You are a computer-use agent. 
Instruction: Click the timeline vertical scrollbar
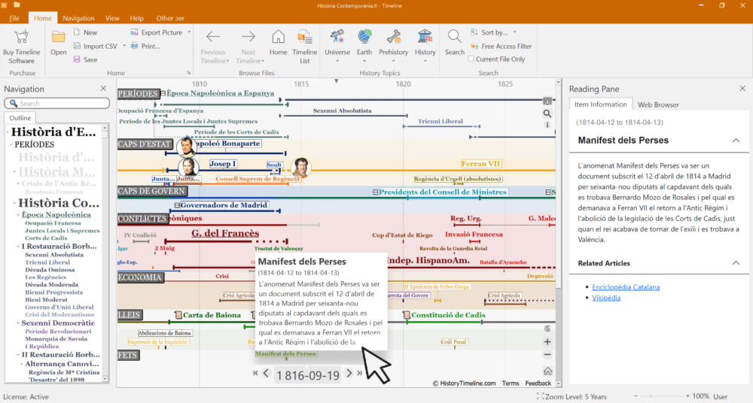click(x=558, y=187)
